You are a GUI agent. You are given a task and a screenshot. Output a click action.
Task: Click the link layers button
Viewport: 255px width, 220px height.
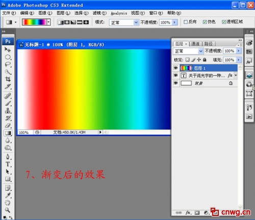pyautogui.click(x=178, y=213)
